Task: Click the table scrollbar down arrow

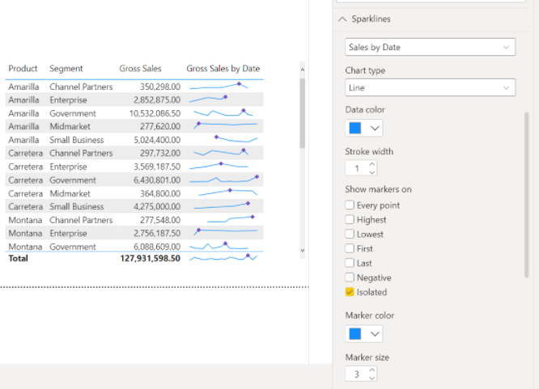Action: point(303,251)
